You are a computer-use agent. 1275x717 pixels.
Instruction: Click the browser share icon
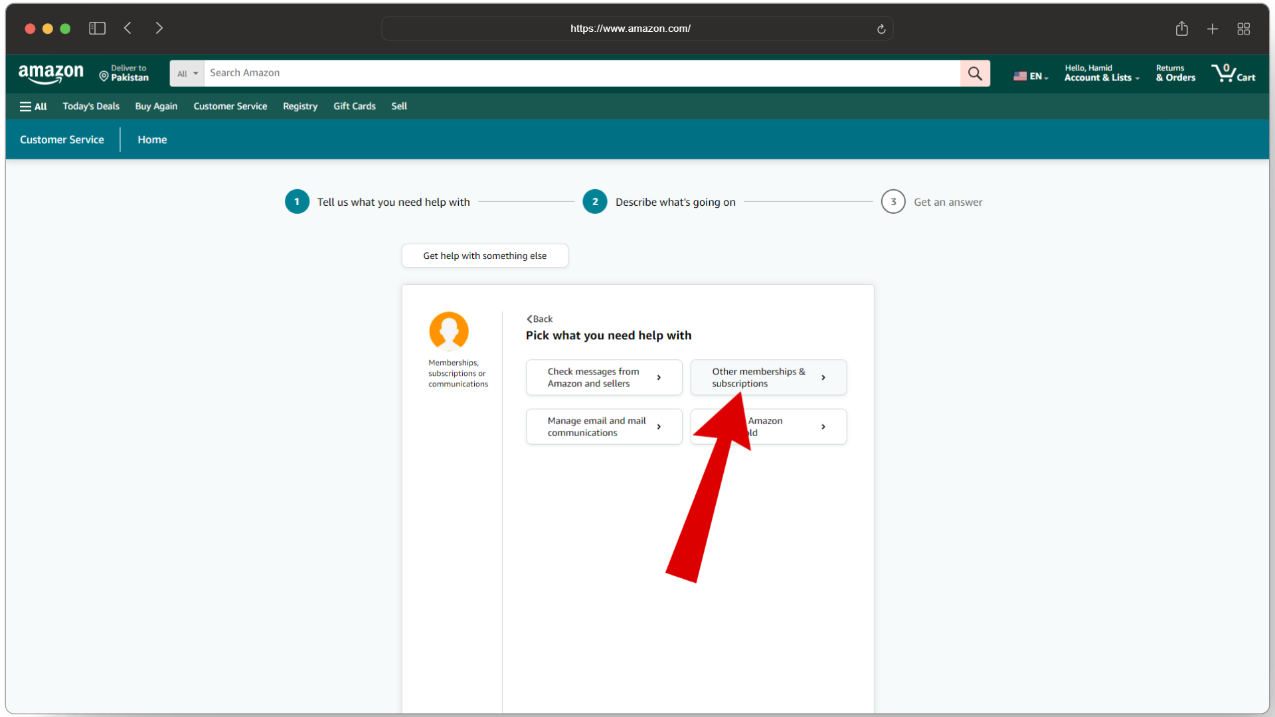coord(1181,29)
